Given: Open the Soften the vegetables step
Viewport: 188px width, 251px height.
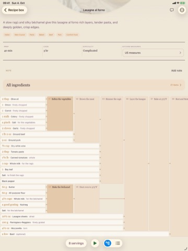Looking at the screenshot, I should (60, 113).
